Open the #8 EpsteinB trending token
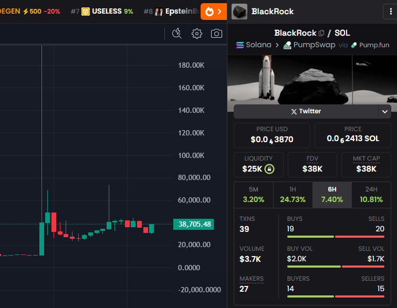397x308 pixels. (x=171, y=12)
